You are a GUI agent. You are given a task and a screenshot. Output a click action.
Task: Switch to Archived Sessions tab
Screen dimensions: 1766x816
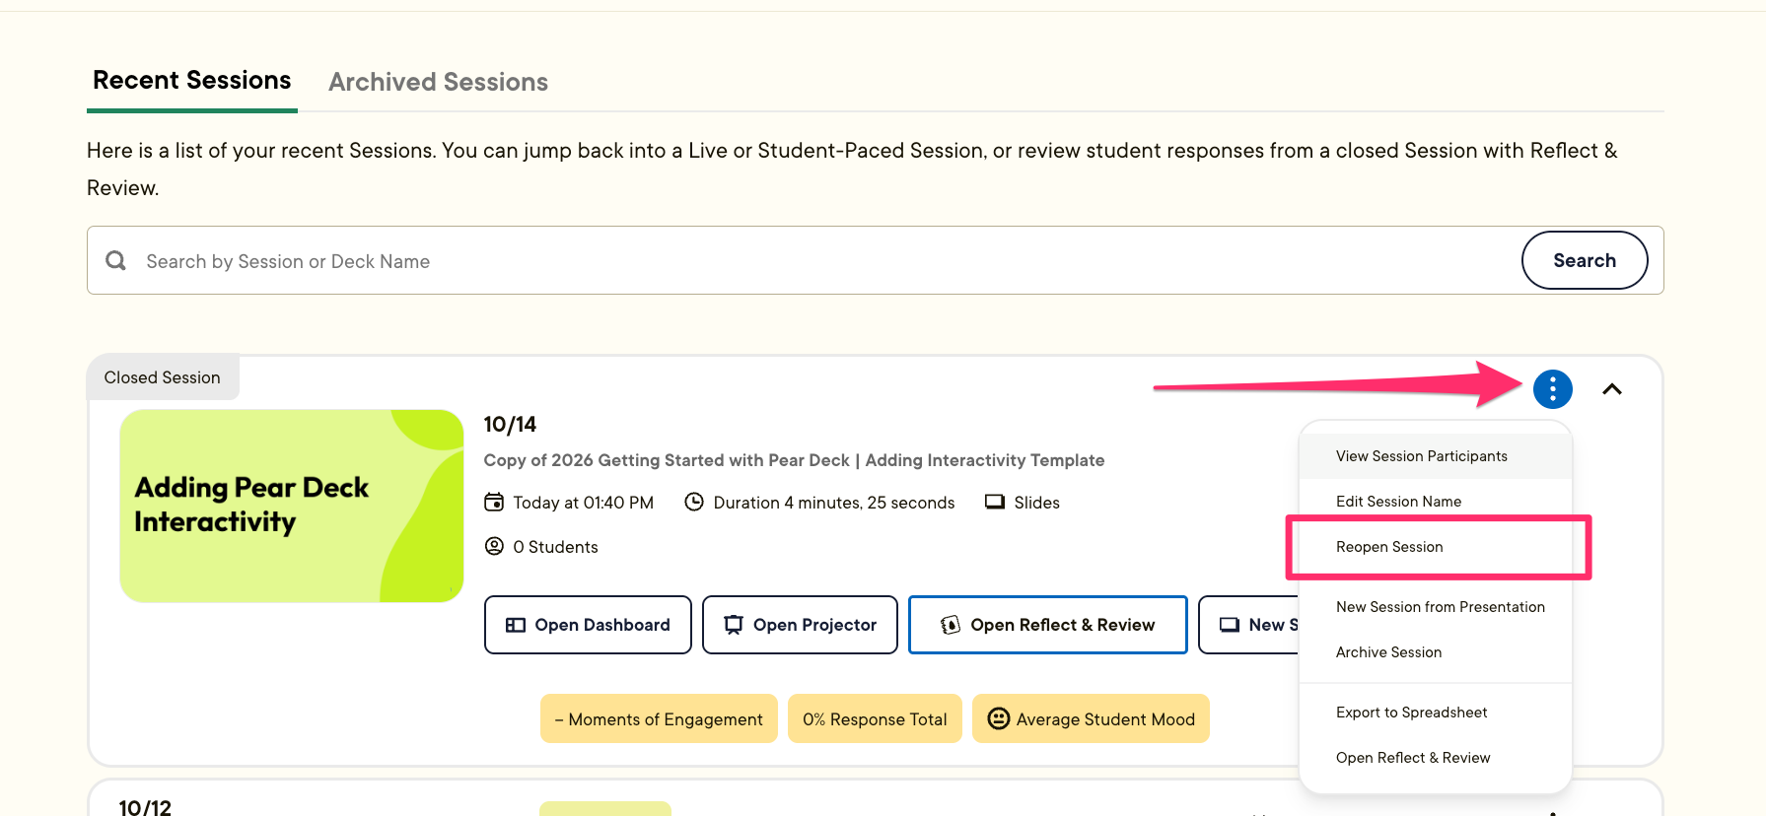tap(438, 82)
